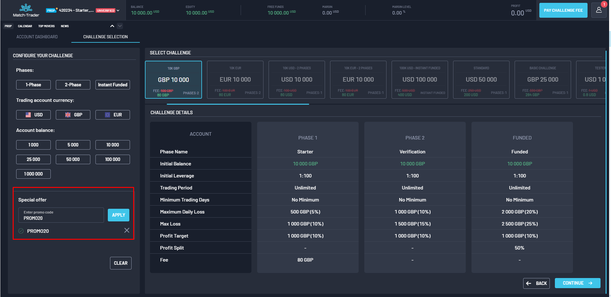This screenshot has height=297, width=611.
Task: Click the Match-Trader logo
Action: click(25, 10)
